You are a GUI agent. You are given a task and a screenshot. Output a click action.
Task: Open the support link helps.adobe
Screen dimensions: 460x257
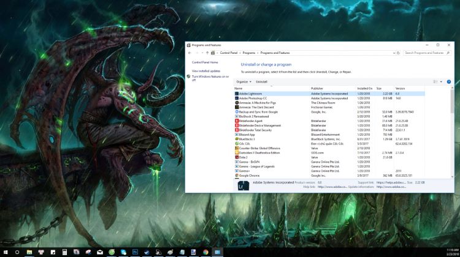[391, 182]
